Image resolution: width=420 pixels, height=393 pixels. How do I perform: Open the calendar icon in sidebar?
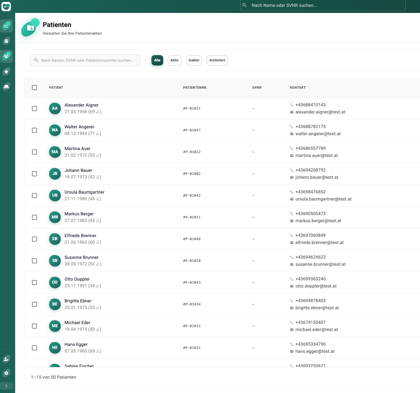click(6, 41)
